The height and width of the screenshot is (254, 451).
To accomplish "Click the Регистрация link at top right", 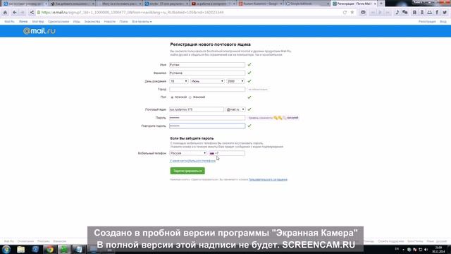I will (427, 22).
